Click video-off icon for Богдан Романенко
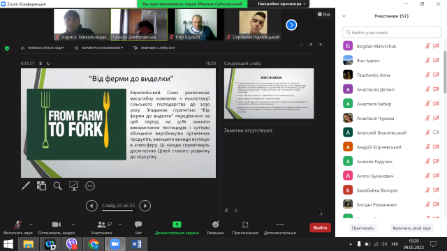 click(436, 204)
